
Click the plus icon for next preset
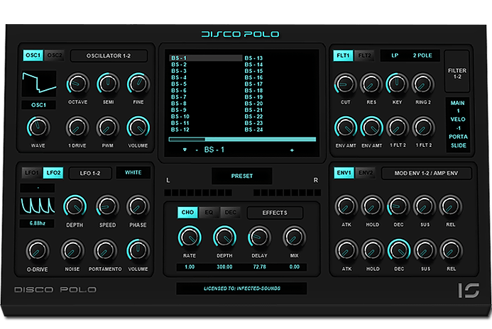pos(291,150)
